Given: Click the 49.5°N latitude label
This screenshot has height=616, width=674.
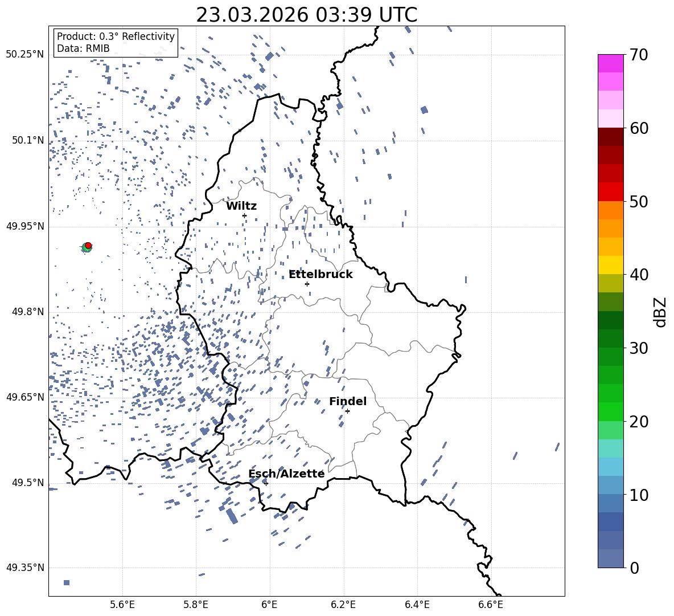Looking at the screenshot, I should [x=27, y=483].
